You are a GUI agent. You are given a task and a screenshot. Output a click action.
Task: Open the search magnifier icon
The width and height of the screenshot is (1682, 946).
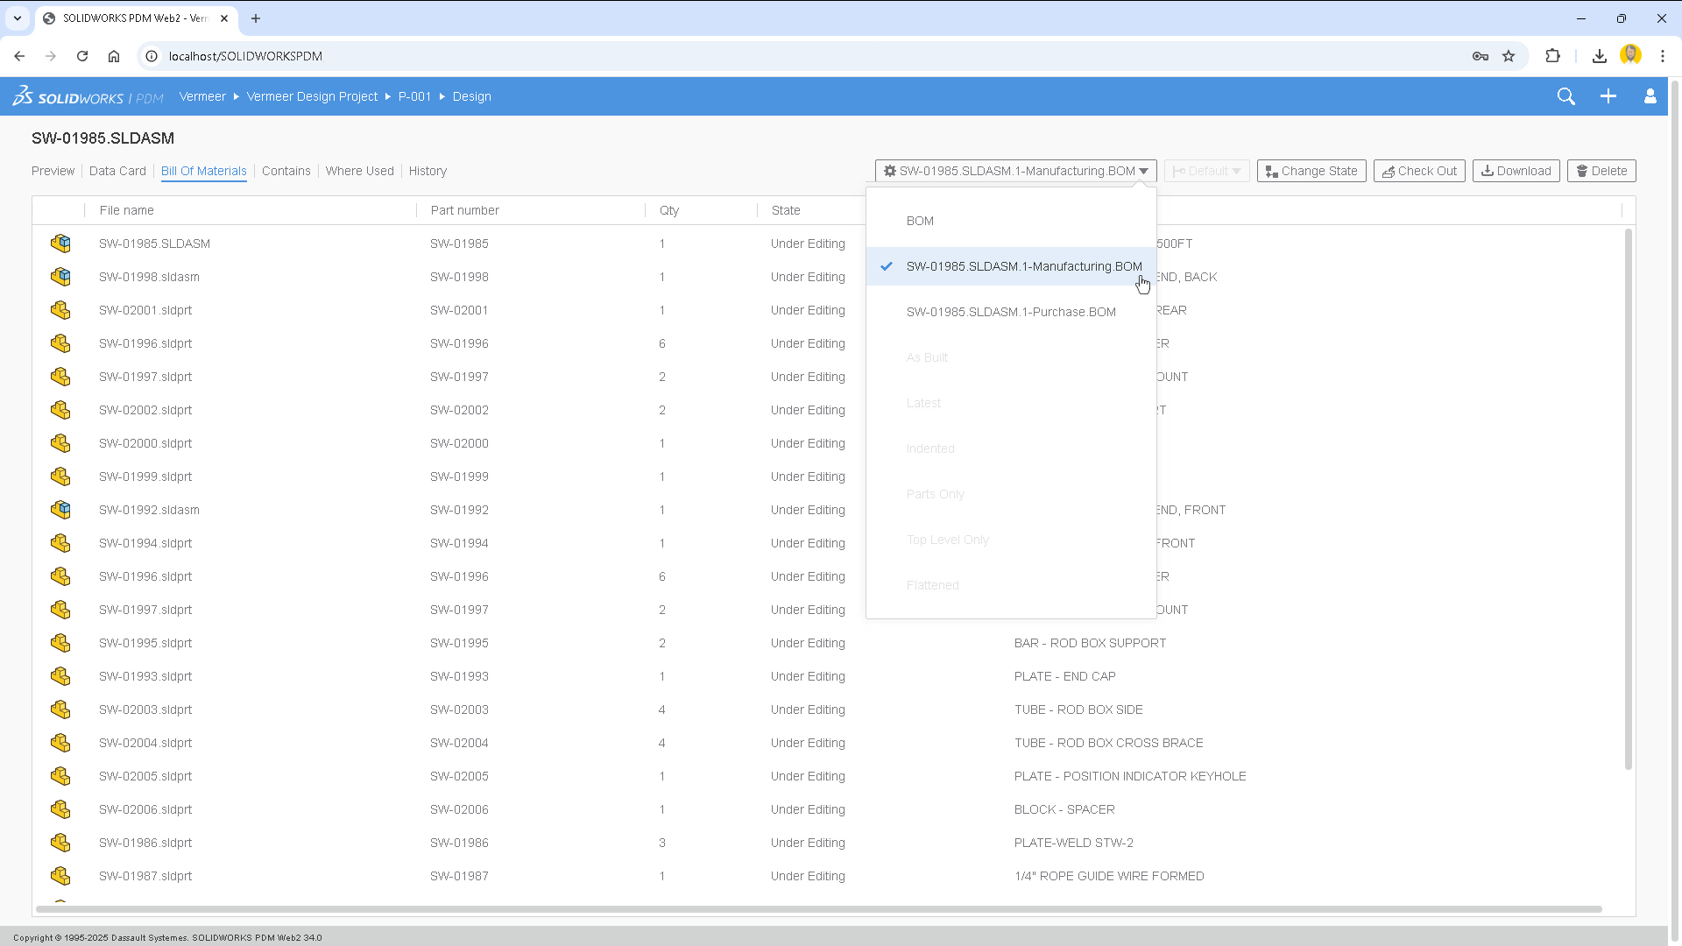1565,96
